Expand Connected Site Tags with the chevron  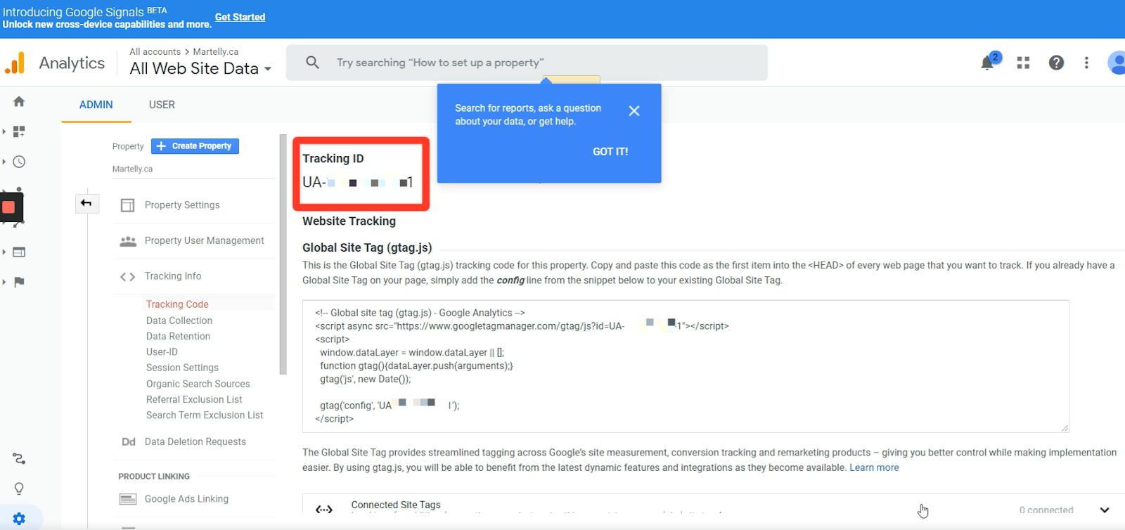1105,510
